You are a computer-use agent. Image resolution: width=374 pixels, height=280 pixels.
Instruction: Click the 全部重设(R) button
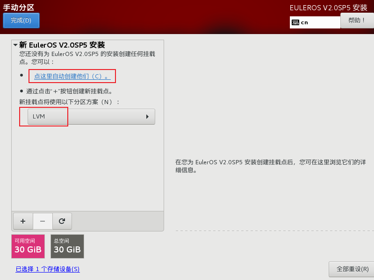pos(352,269)
